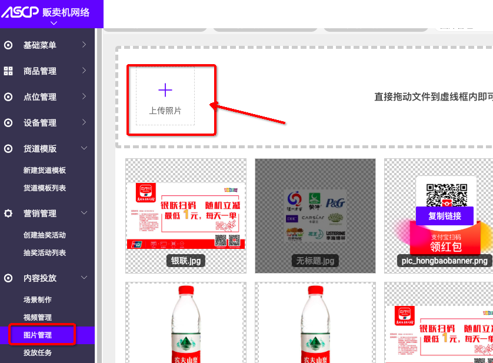
Task: Click the 货道模版 circle icon
Action: [8, 148]
